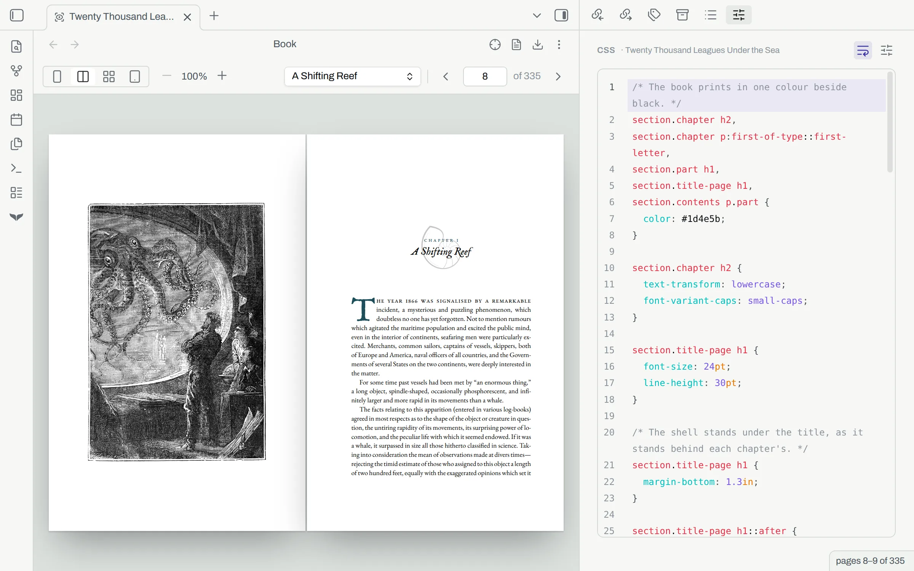
Task: Click the color value #1d4e5b
Action: 700,219
